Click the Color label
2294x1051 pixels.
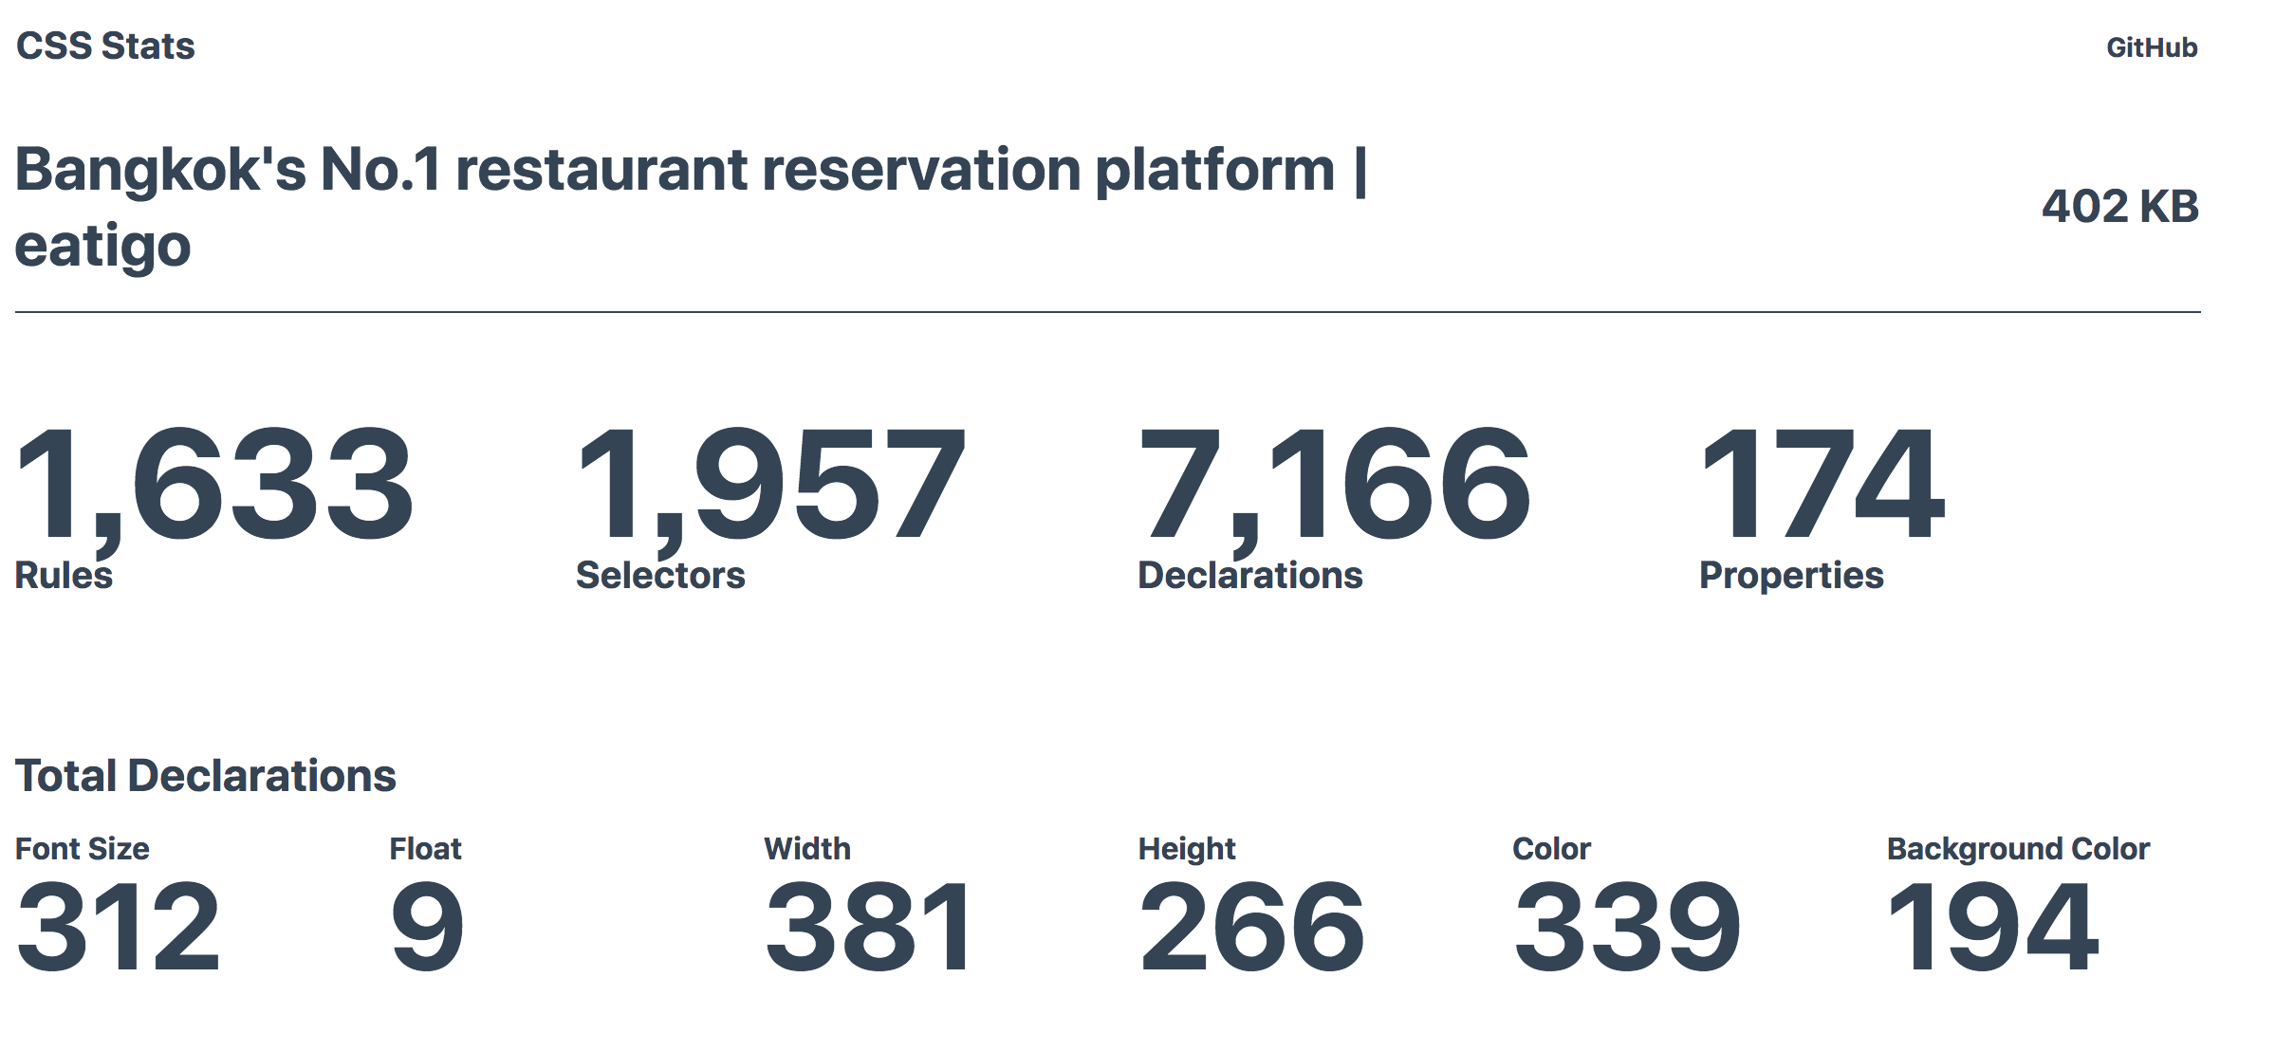click(x=1551, y=849)
